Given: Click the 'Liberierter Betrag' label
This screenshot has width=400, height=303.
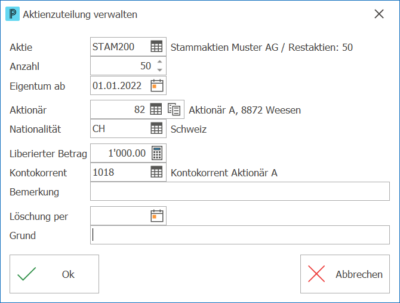Looking at the screenshot, I should tap(48, 154).
